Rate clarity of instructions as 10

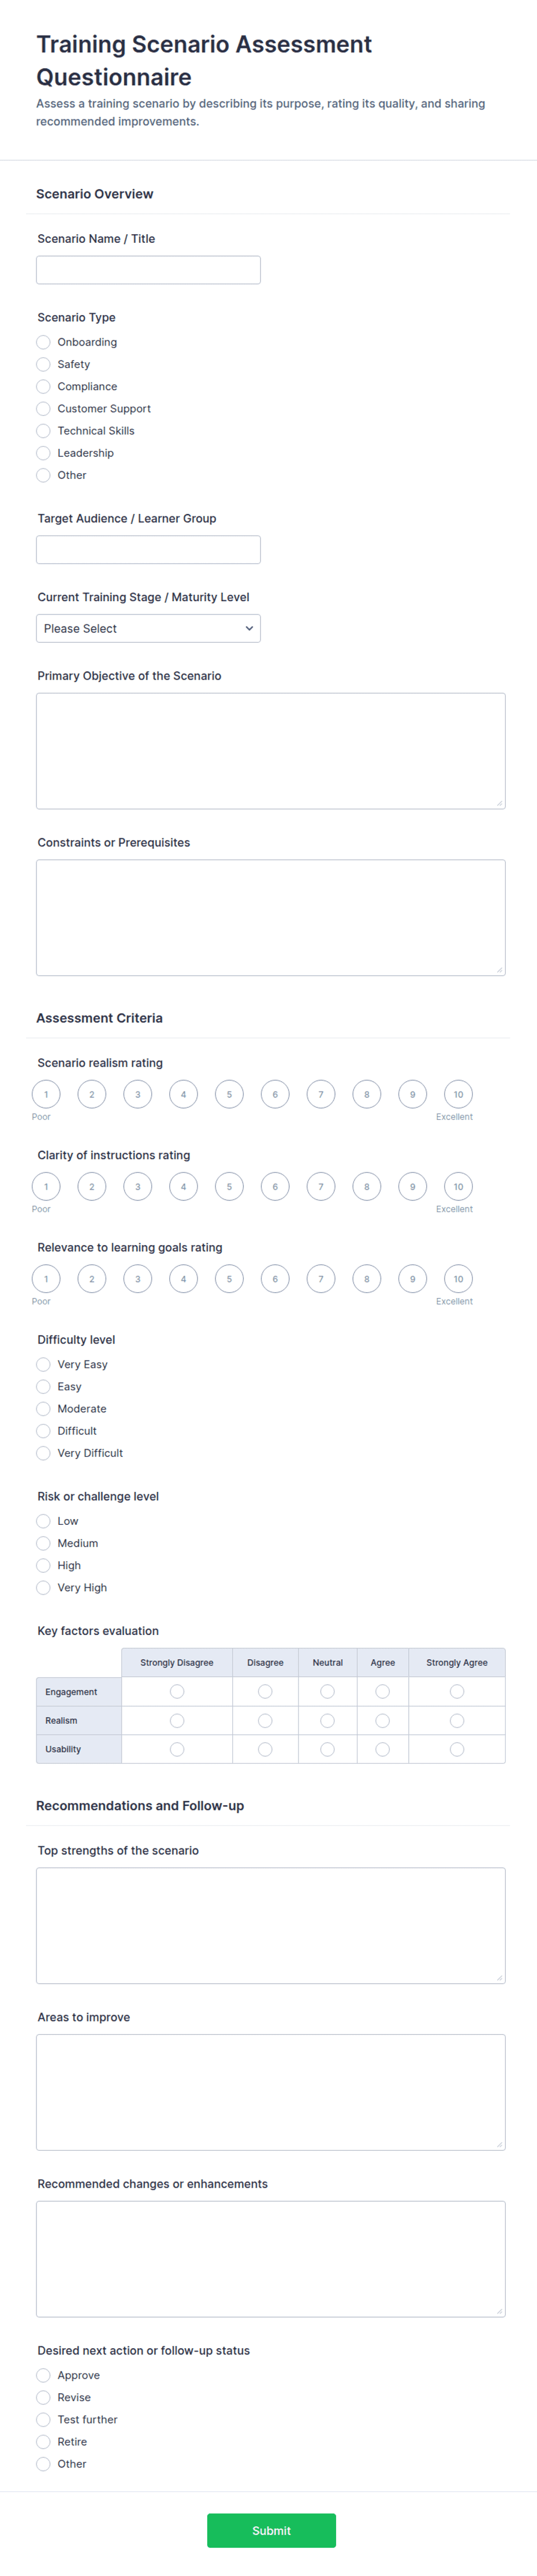458,1186
